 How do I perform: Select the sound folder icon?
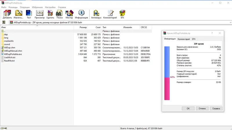pos(3,44)
